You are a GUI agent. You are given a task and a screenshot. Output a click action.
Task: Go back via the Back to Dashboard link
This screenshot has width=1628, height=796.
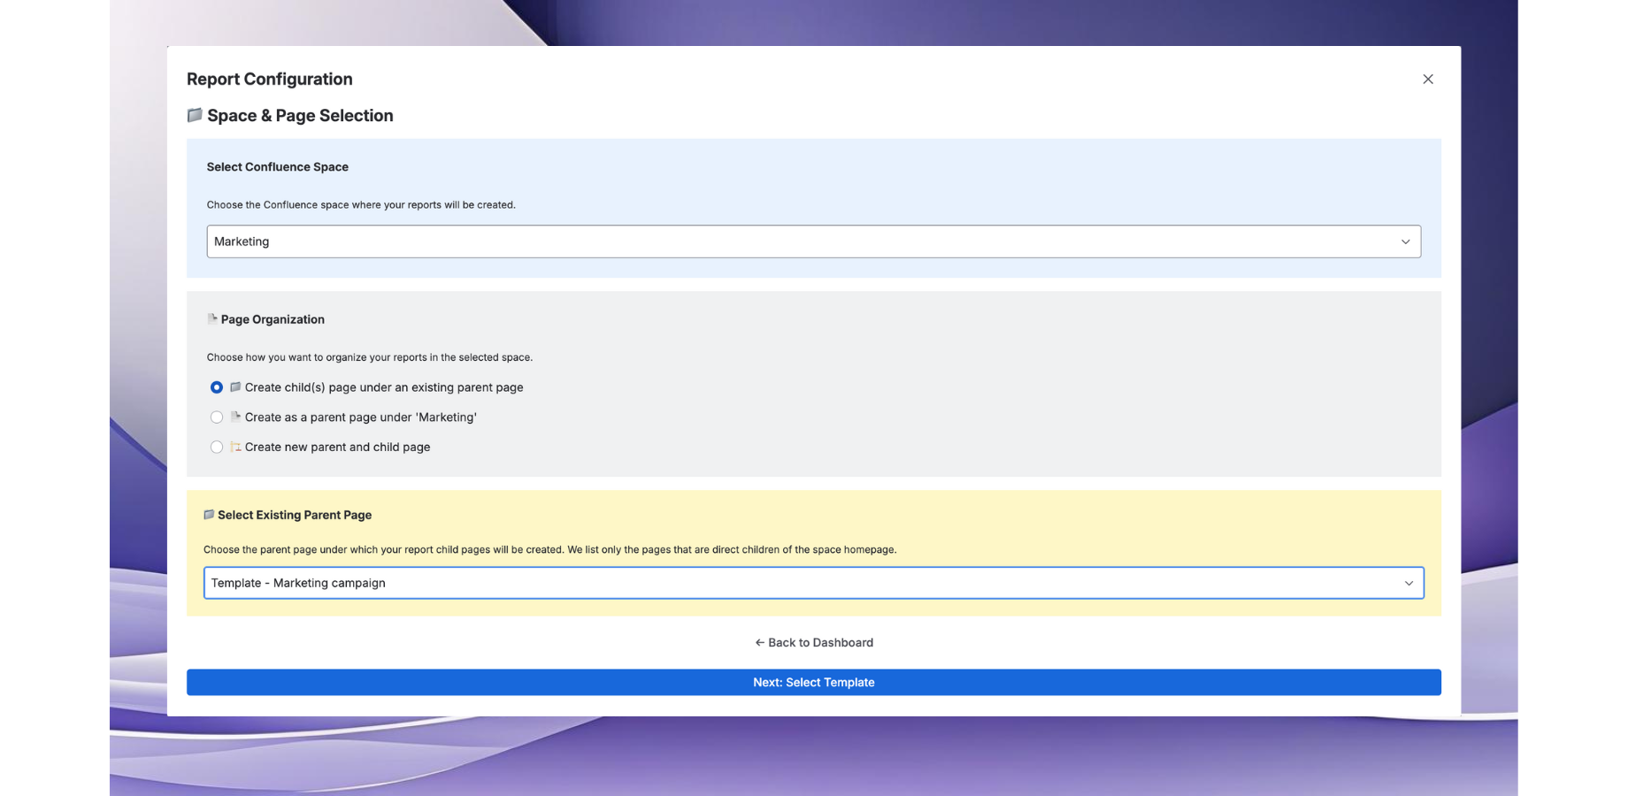[820, 643]
